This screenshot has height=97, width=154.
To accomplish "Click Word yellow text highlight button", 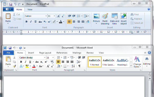I will coord(27,66).
